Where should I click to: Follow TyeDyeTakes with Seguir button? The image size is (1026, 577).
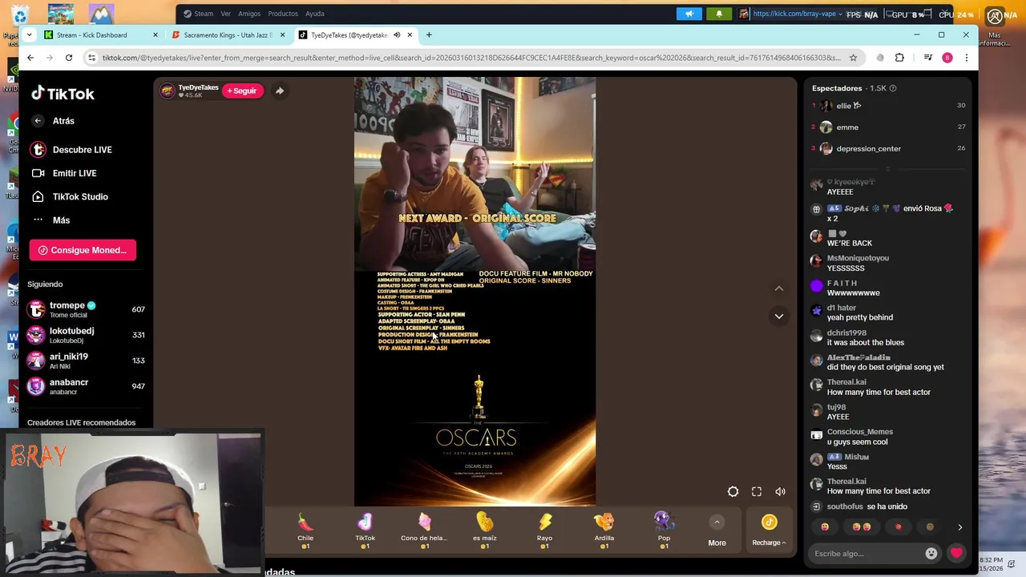(242, 91)
